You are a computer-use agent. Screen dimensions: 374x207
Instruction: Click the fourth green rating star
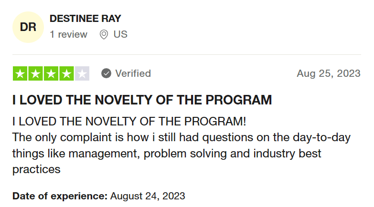66,73
